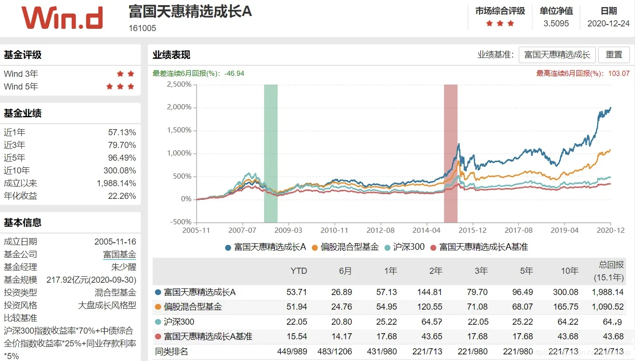
Task: Click x-axis label 2015-12
Action: (x=473, y=230)
